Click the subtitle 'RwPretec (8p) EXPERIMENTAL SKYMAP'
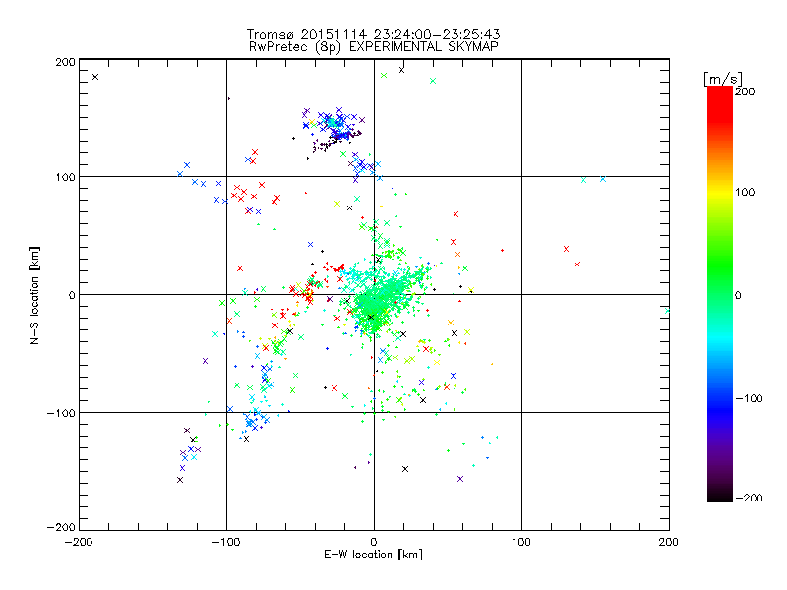 pyautogui.click(x=374, y=46)
